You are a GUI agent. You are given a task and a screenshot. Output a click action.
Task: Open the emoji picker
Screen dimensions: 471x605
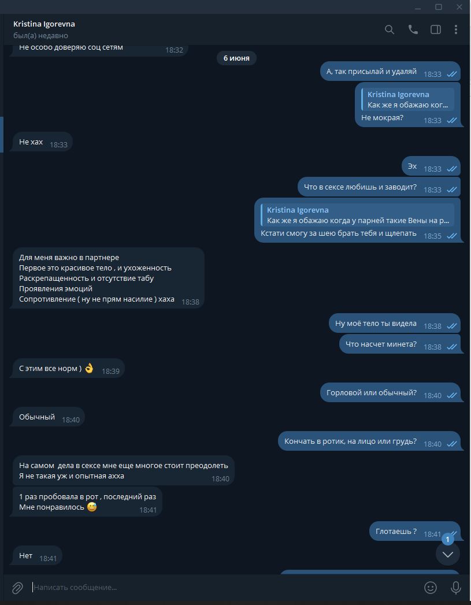431,587
